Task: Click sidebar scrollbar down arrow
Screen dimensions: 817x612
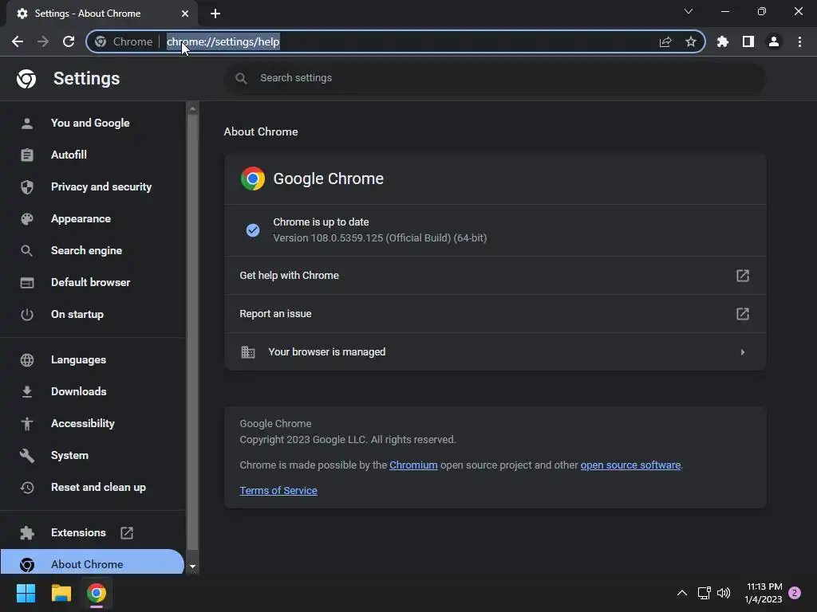Action: click(192, 567)
